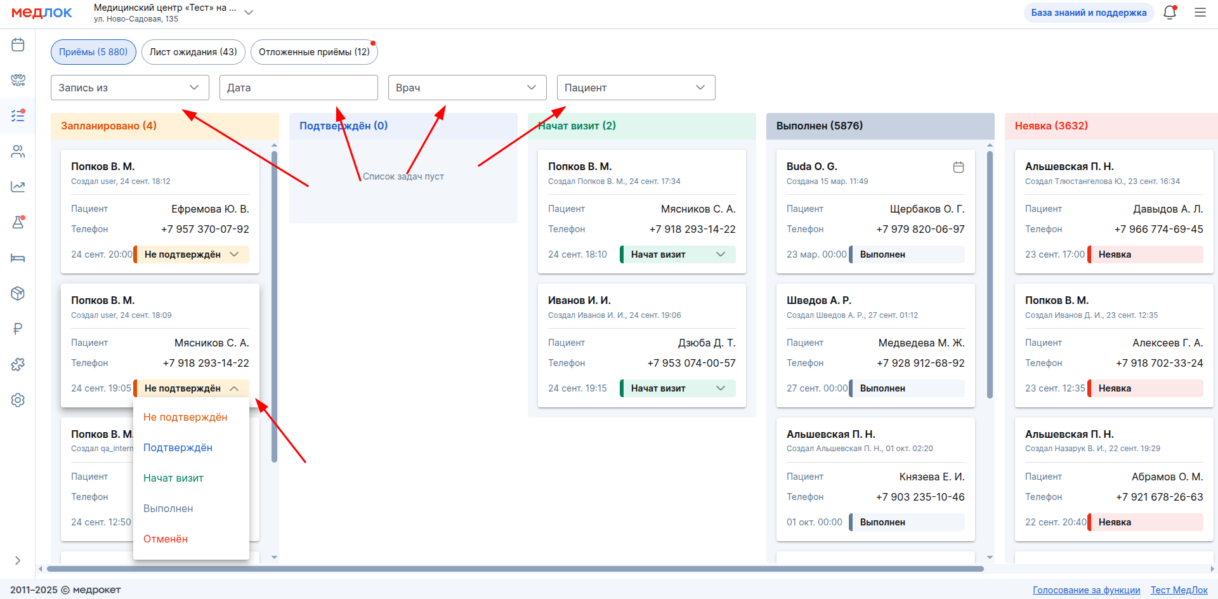Viewport: 1218px width, 599px height.
Task: Click the notification bell icon
Action: pos(1170,13)
